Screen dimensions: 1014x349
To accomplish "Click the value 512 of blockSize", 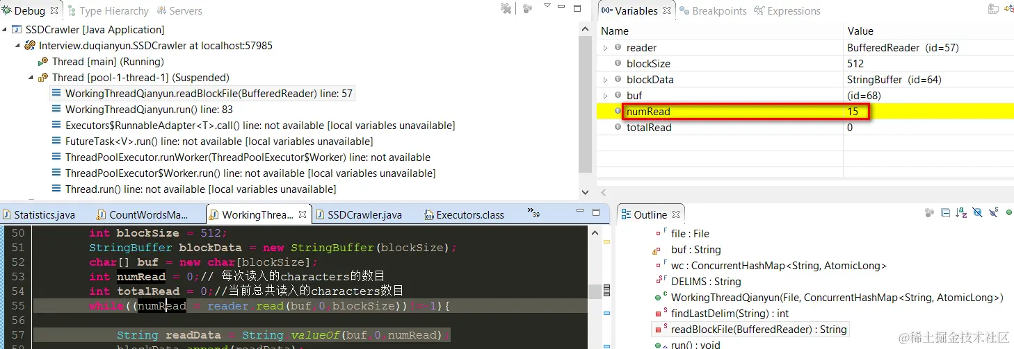I will click(855, 64).
